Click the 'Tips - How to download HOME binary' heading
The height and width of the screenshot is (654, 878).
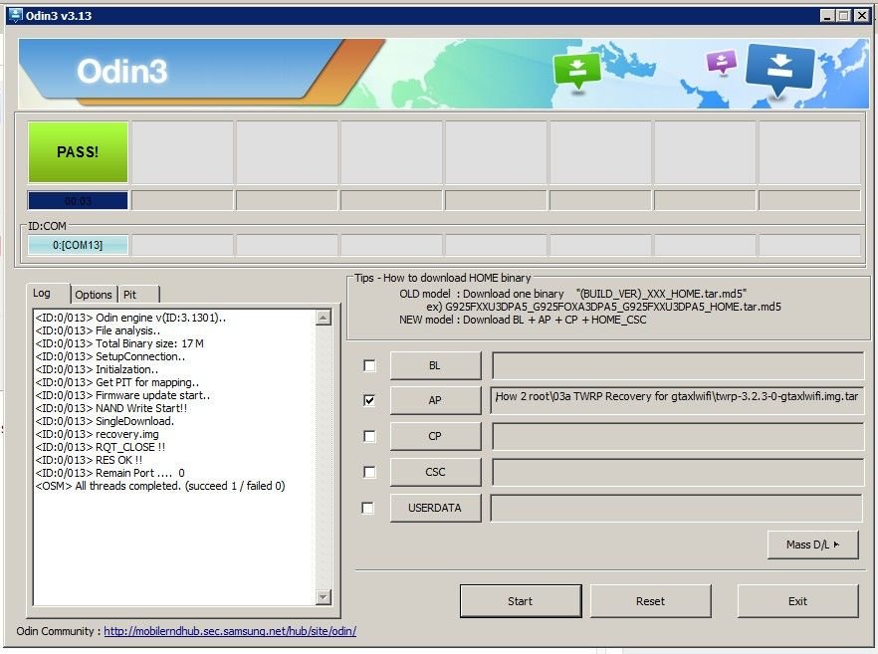click(442, 278)
